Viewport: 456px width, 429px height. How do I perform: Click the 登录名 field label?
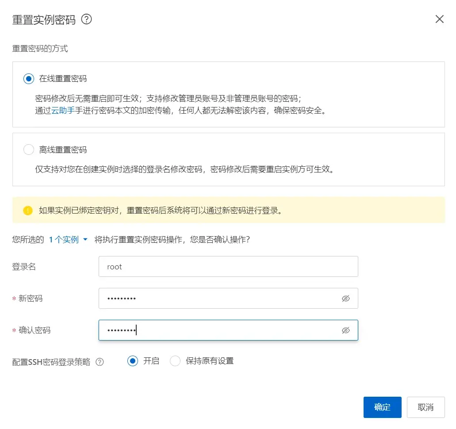click(x=24, y=266)
